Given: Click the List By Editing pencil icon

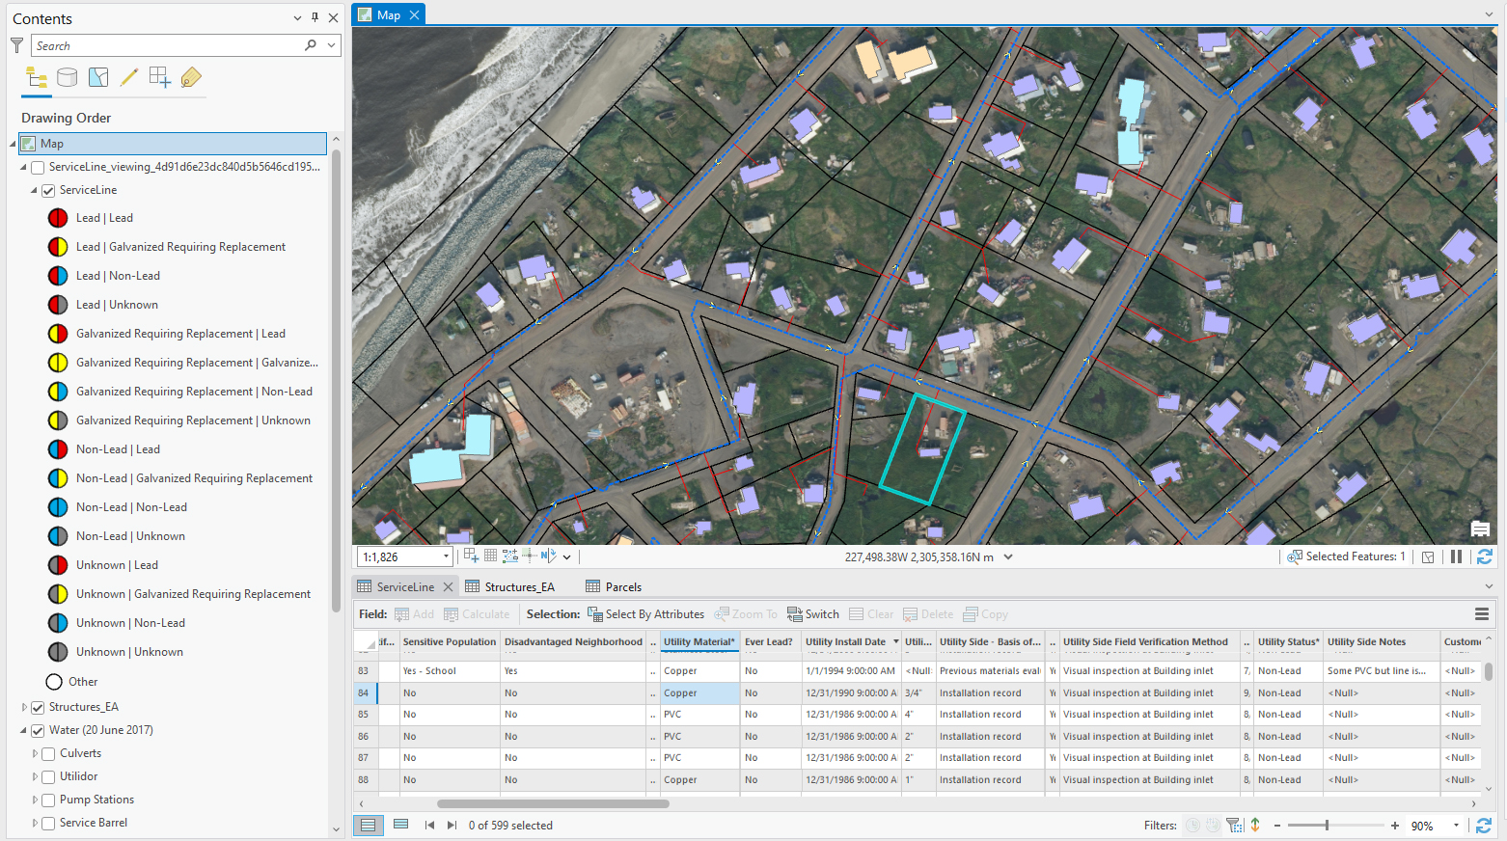Looking at the screenshot, I should pyautogui.click(x=129, y=77).
